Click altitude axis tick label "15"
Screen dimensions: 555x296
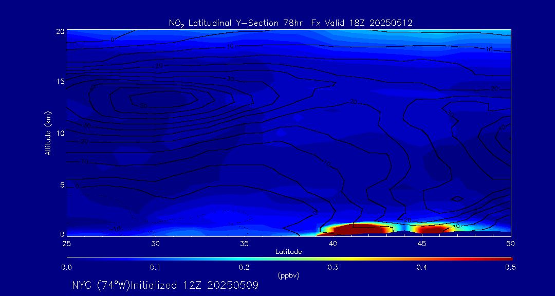(60, 81)
